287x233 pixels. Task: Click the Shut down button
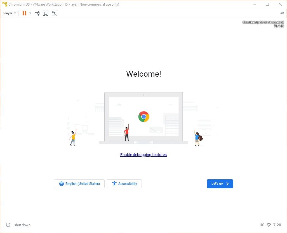coord(18,225)
